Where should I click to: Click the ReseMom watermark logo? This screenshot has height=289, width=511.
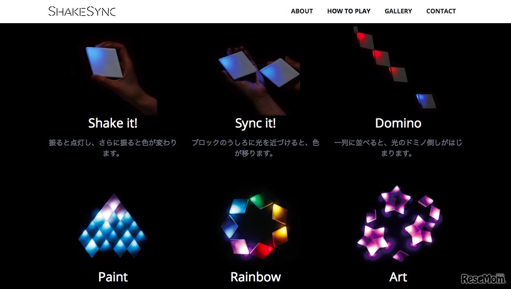(483, 279)
